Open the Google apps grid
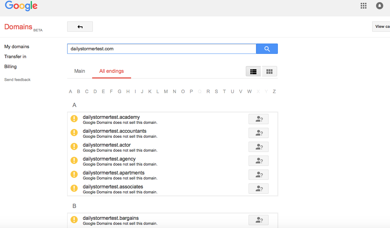Viewport: 390px width, 228px height. pos(363,6)
